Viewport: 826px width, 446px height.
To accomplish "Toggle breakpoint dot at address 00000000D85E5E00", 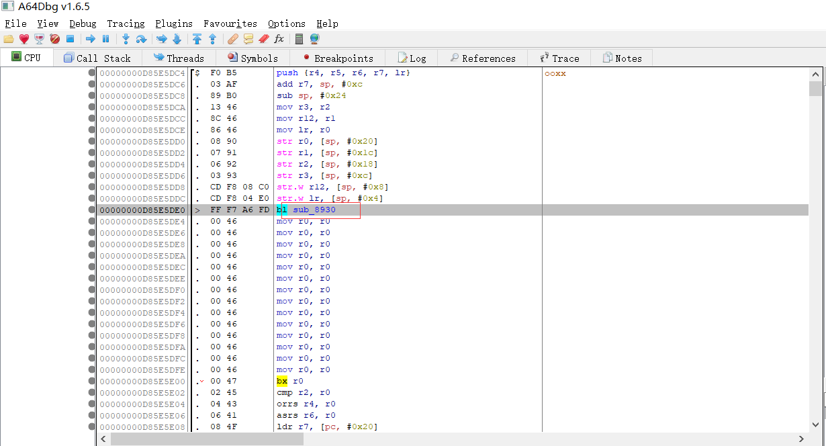I will 92,382.
